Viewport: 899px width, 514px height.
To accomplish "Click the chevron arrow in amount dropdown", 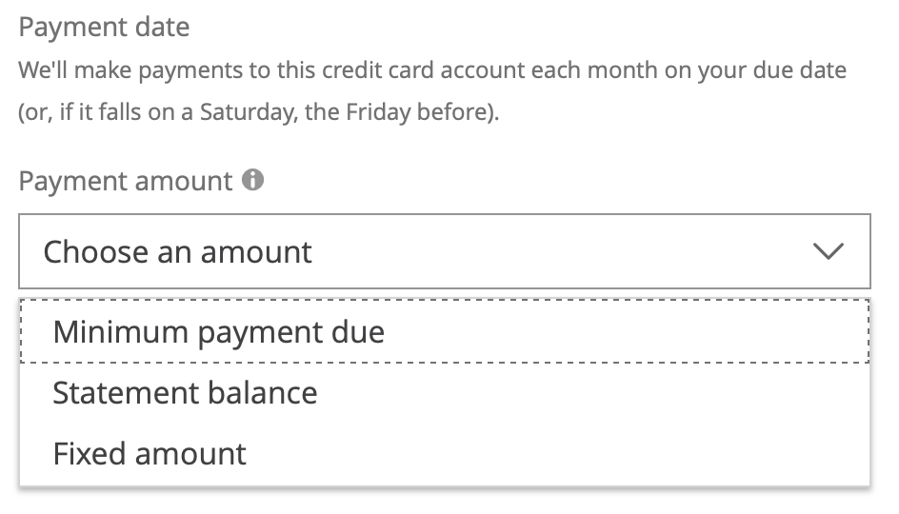I will click(x=829, y=252).
